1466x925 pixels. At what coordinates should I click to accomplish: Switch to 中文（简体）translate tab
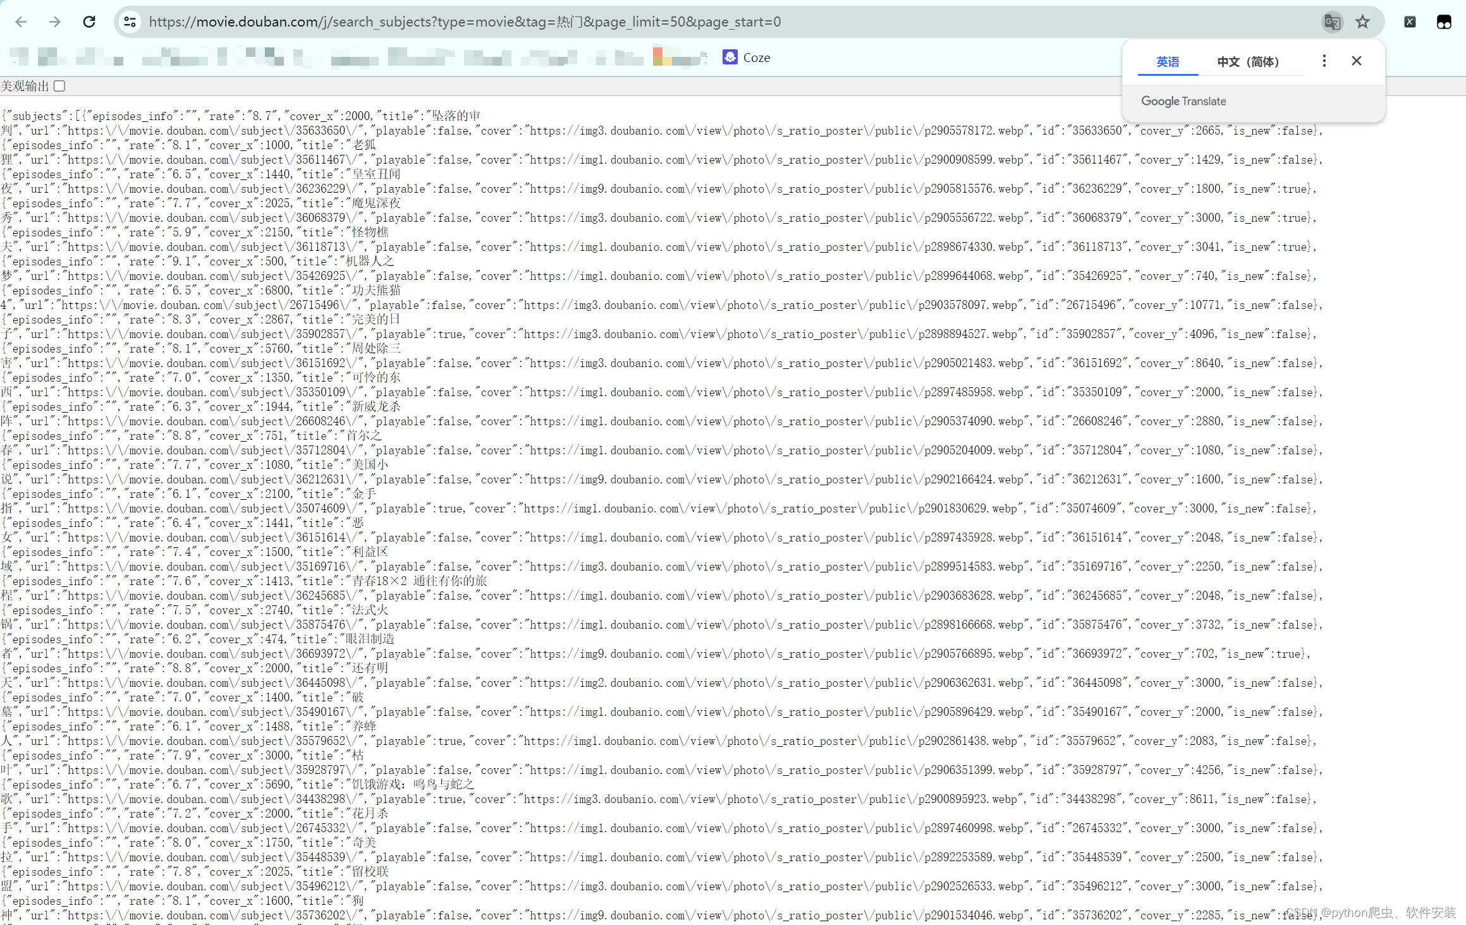coord(1249,62)
